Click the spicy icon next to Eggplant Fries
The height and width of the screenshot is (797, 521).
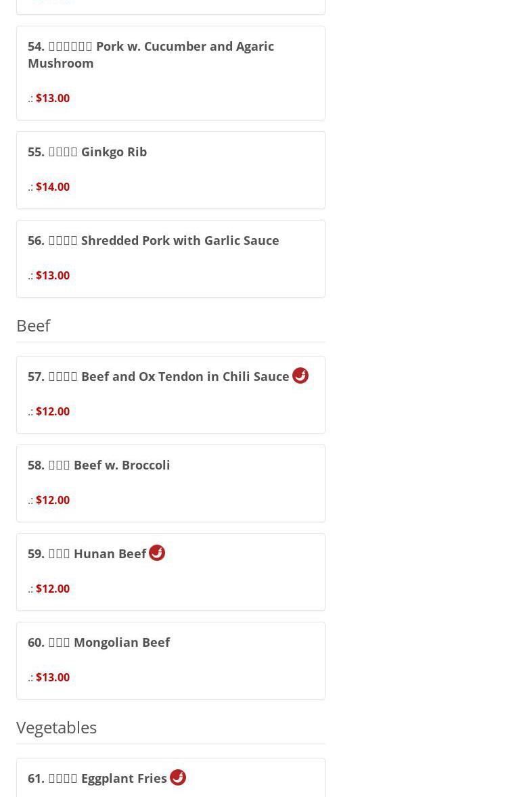(x=178, y=777)
